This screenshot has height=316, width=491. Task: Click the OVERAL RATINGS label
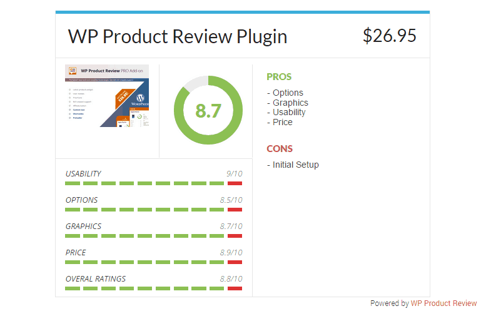(x=96, y=279)
